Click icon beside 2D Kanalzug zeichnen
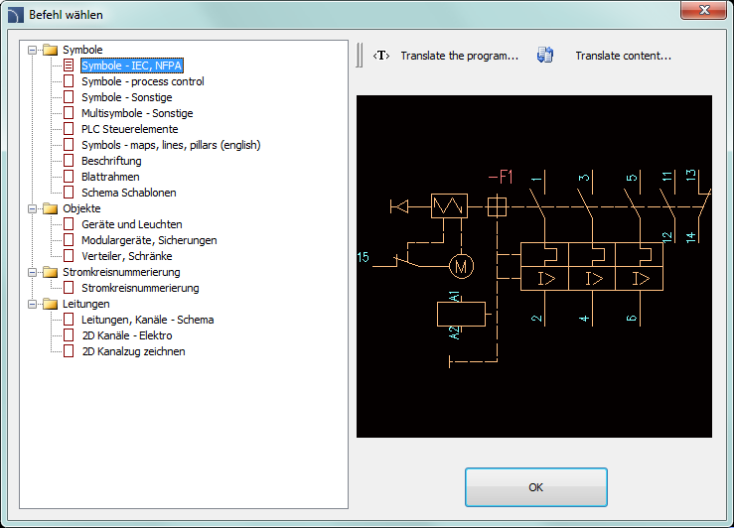Image resolution: width=734 pixels, height=528 pixels. coord(69,351)
